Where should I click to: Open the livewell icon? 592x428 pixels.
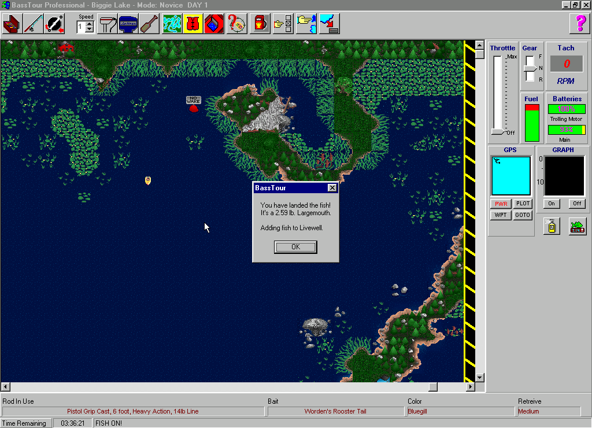pos(214,24)
